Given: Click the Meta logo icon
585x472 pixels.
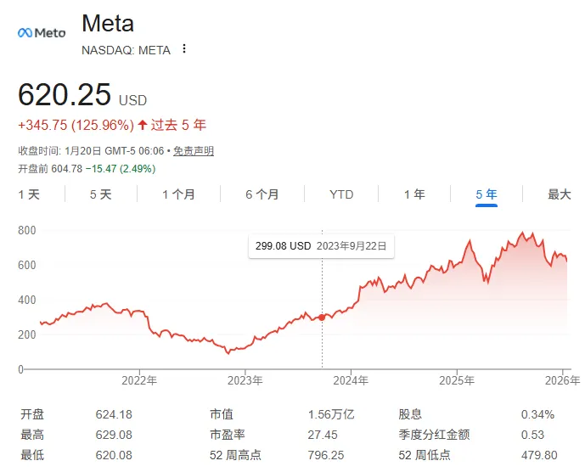Looking at the screenshot, I should pyautogui.click(x=42, y=32).
